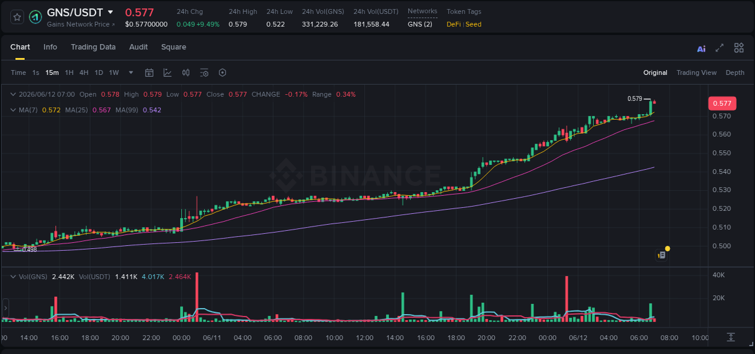The height and width of the screenshot is (354, 755).
Task: Open the AI assistant icon
Action: (701, 48)
